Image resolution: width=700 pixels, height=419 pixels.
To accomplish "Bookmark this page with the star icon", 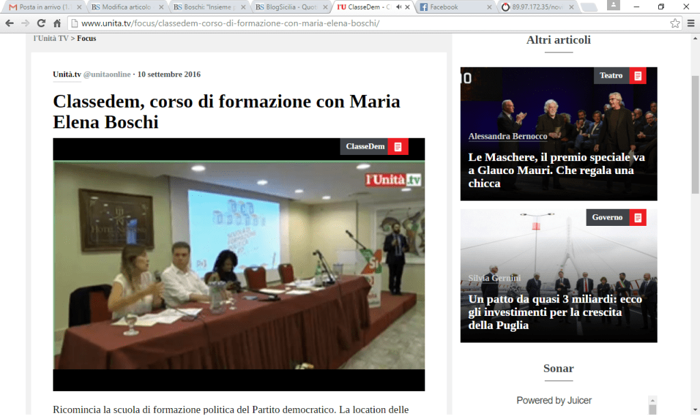I will tap(675, 23).
